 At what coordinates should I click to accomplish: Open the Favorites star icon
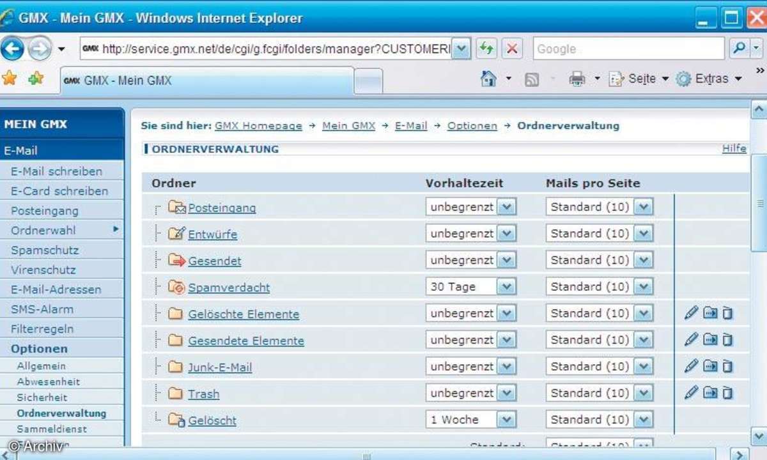click(10, 79)
